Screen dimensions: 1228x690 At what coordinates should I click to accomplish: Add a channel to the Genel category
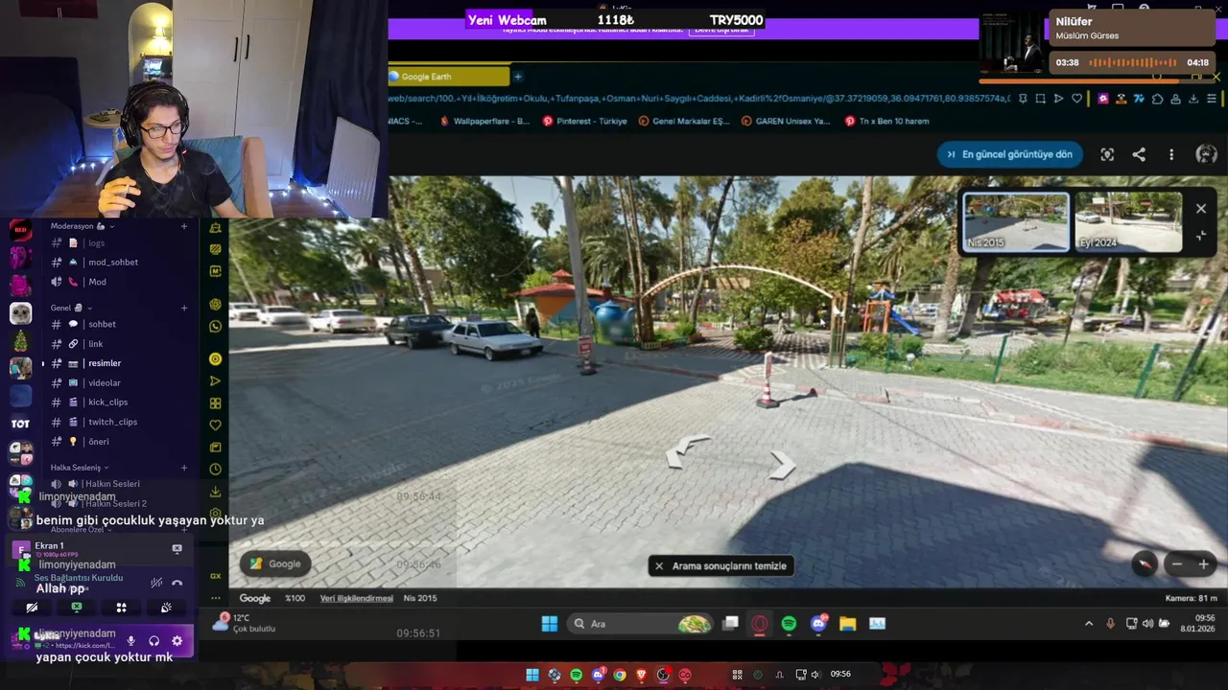[x=184, y=308]
